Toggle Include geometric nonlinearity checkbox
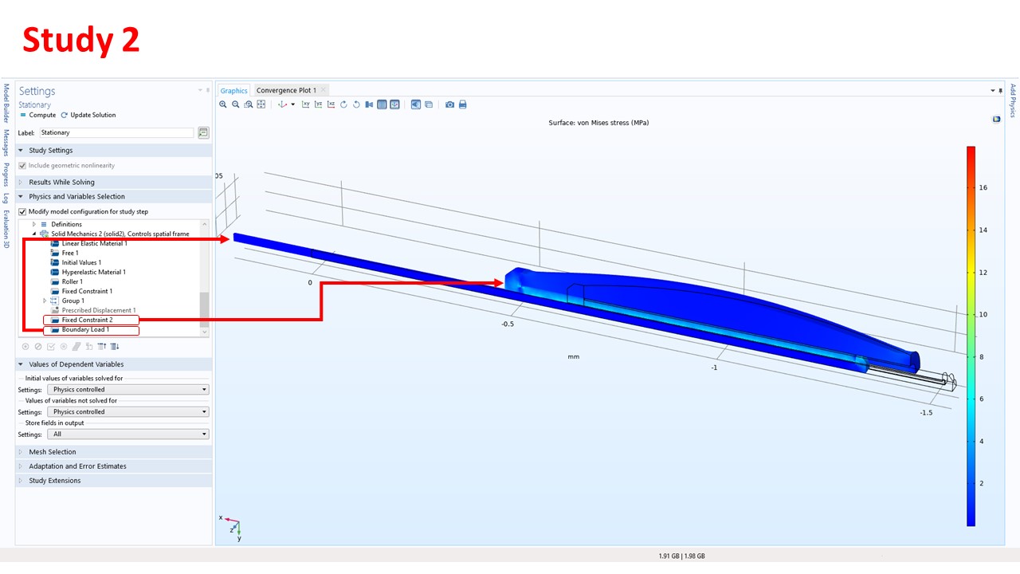1020x574 pixels. [22, 165]
